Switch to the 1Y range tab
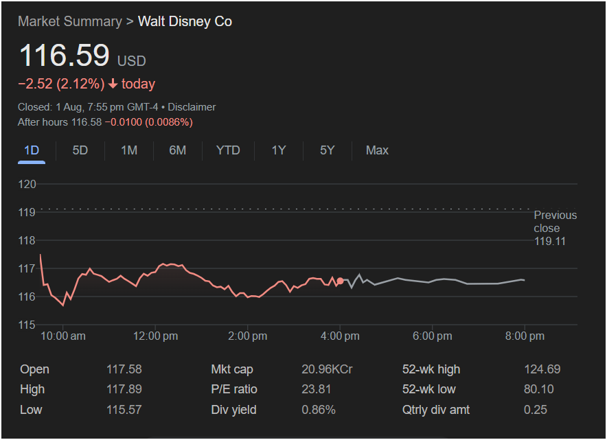Image resolution: width=607 pixels, height=440 pixels. point(279,150)
